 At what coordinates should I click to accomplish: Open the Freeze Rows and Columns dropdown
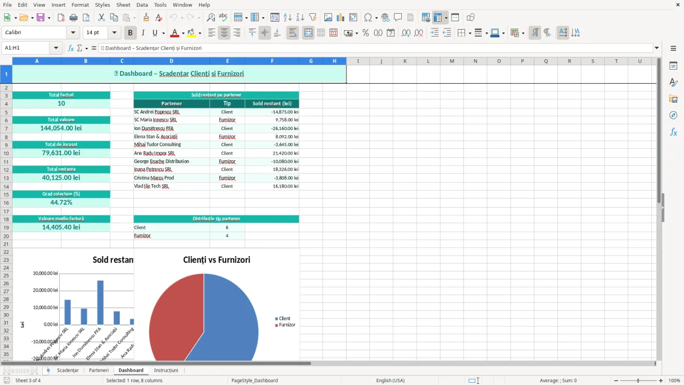446,18
